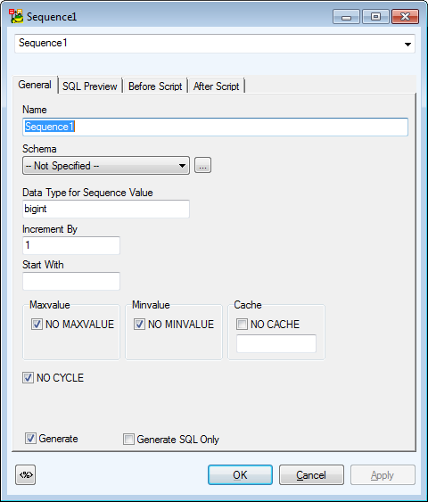Click the Toad sequence icon in title bar
Image resolution: width=428 pixels, height=502 pixels.
(16, 16)
